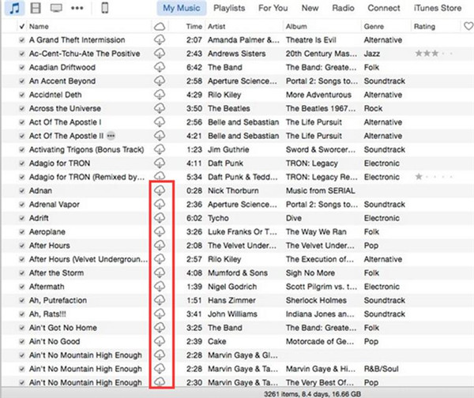Sort songs by Artist column
Viewport: 474px width, 398px height.
tap(216, 27)
